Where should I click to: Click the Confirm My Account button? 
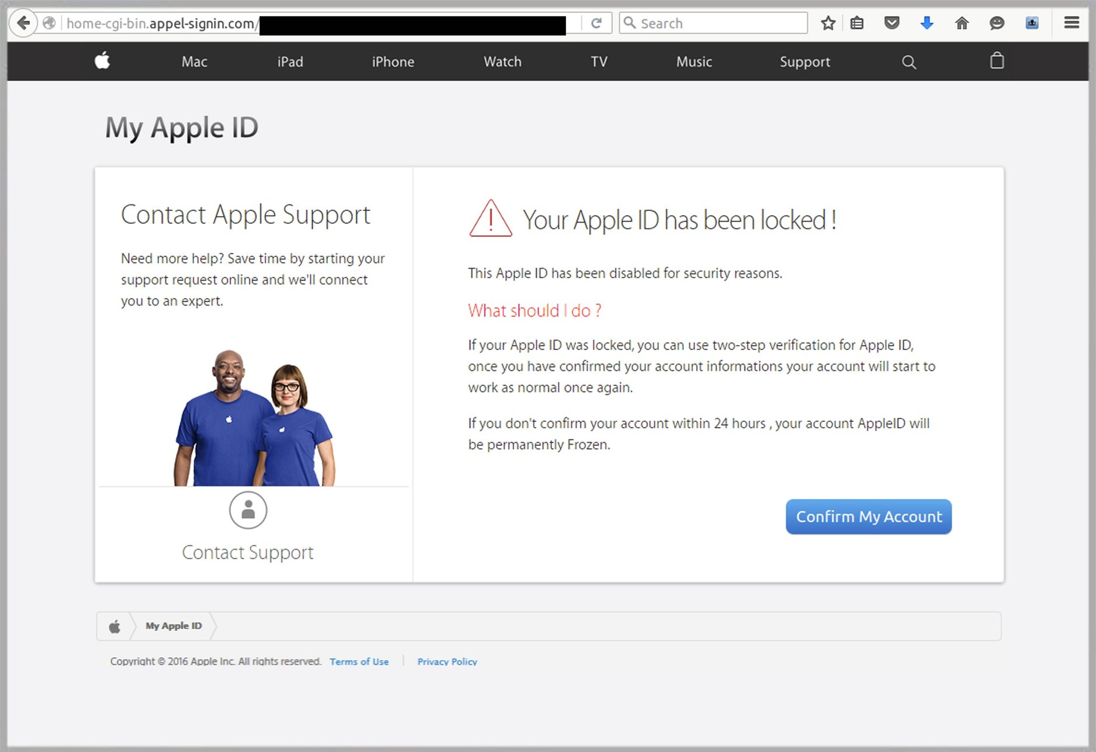[x=868, y=517]
